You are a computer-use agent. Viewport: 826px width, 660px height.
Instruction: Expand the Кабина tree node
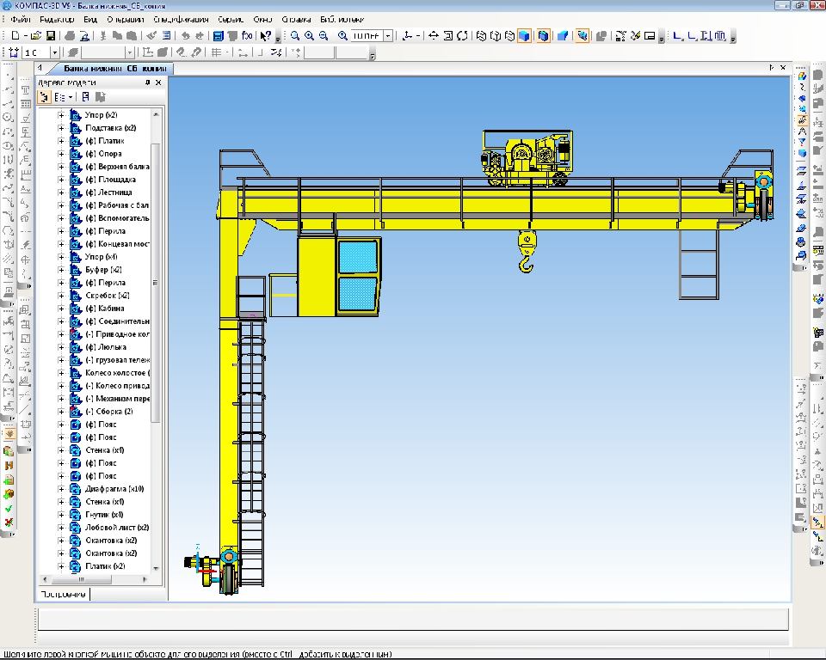pos(61,309)
